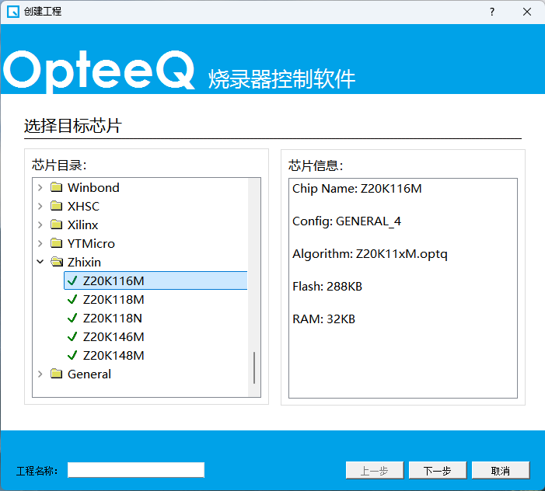Viewport: 545px width, 491px height.
Task: Click the YTMicro folder icon
Action: coord(56,243)
